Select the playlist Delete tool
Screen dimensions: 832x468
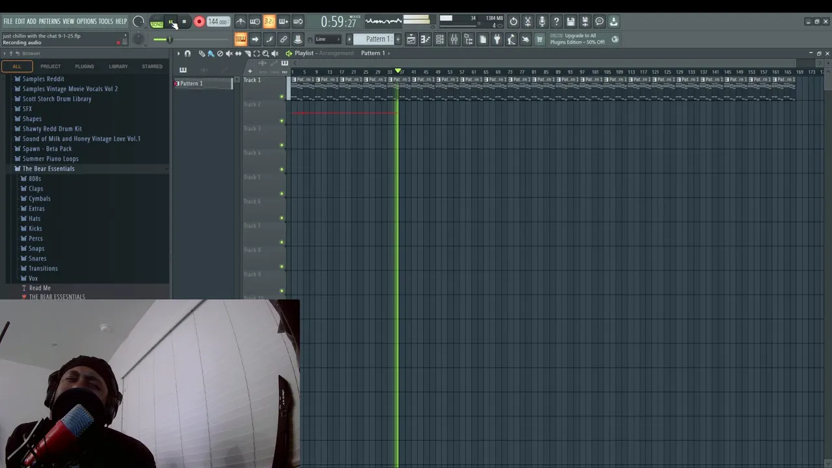tap(220, 53)
